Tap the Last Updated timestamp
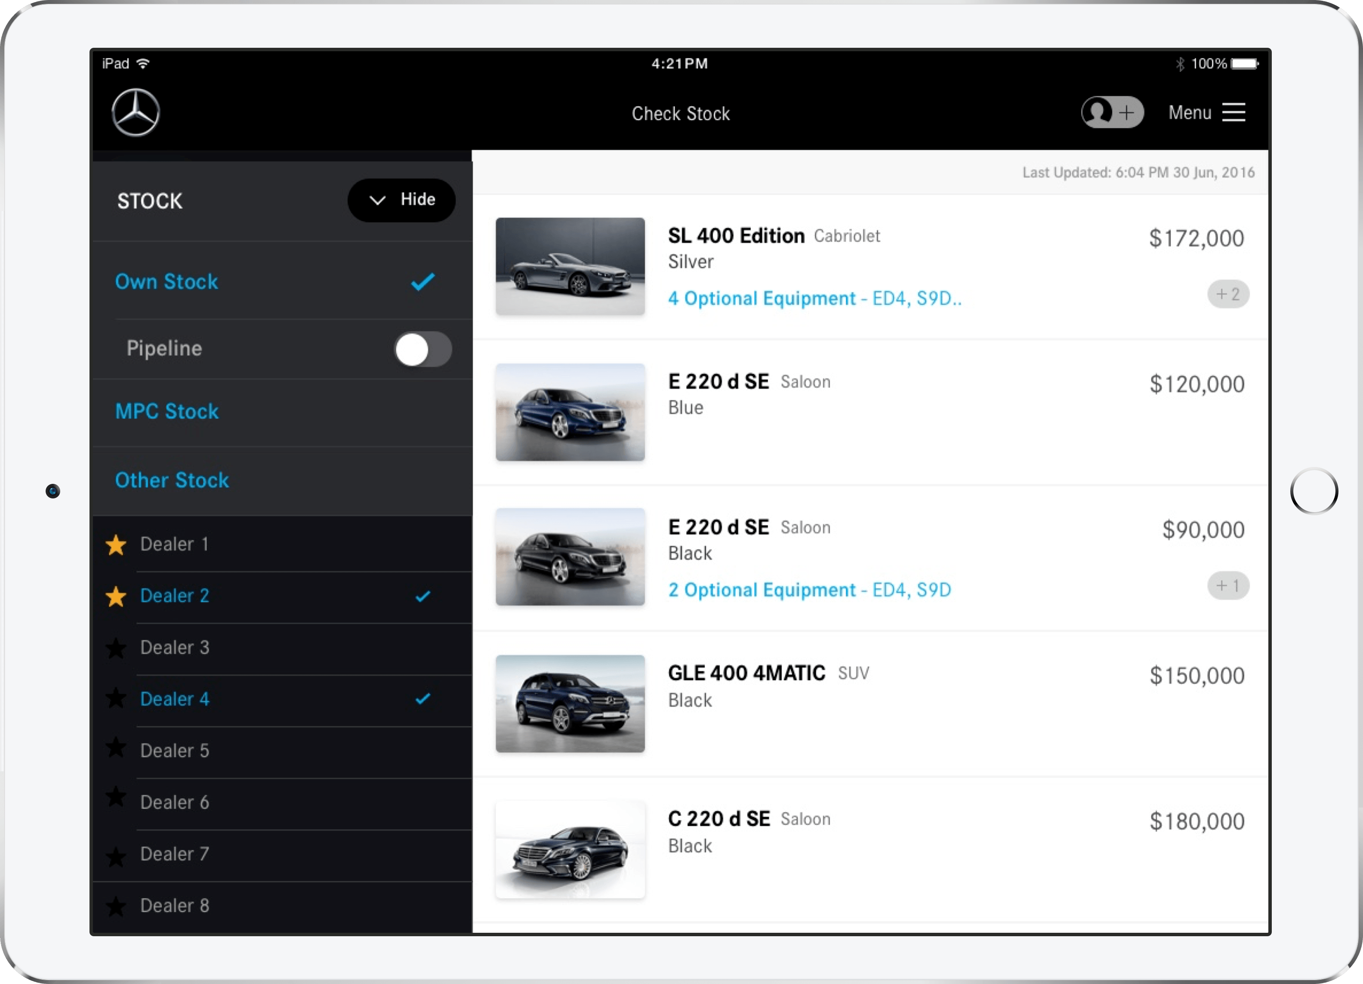The width and height of the screenshot is (1363, 984). click(1139, 173)
